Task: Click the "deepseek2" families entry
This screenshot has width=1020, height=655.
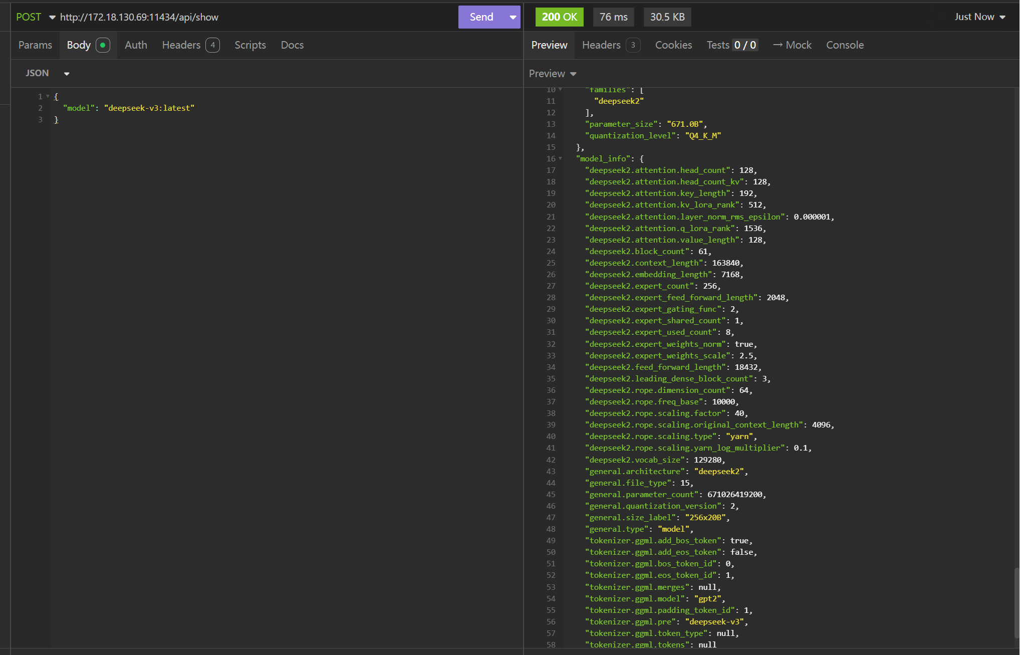Action: pos(619,101)
